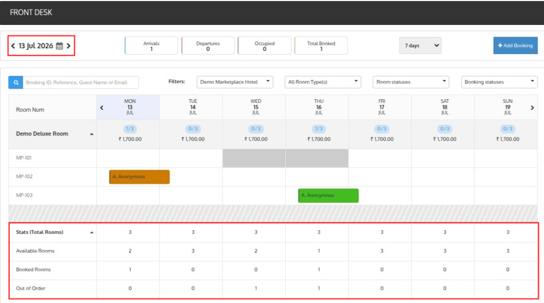Open the orange A. Anonymous booking
Screen dimensions: 544x303
[x=140, y=177]
